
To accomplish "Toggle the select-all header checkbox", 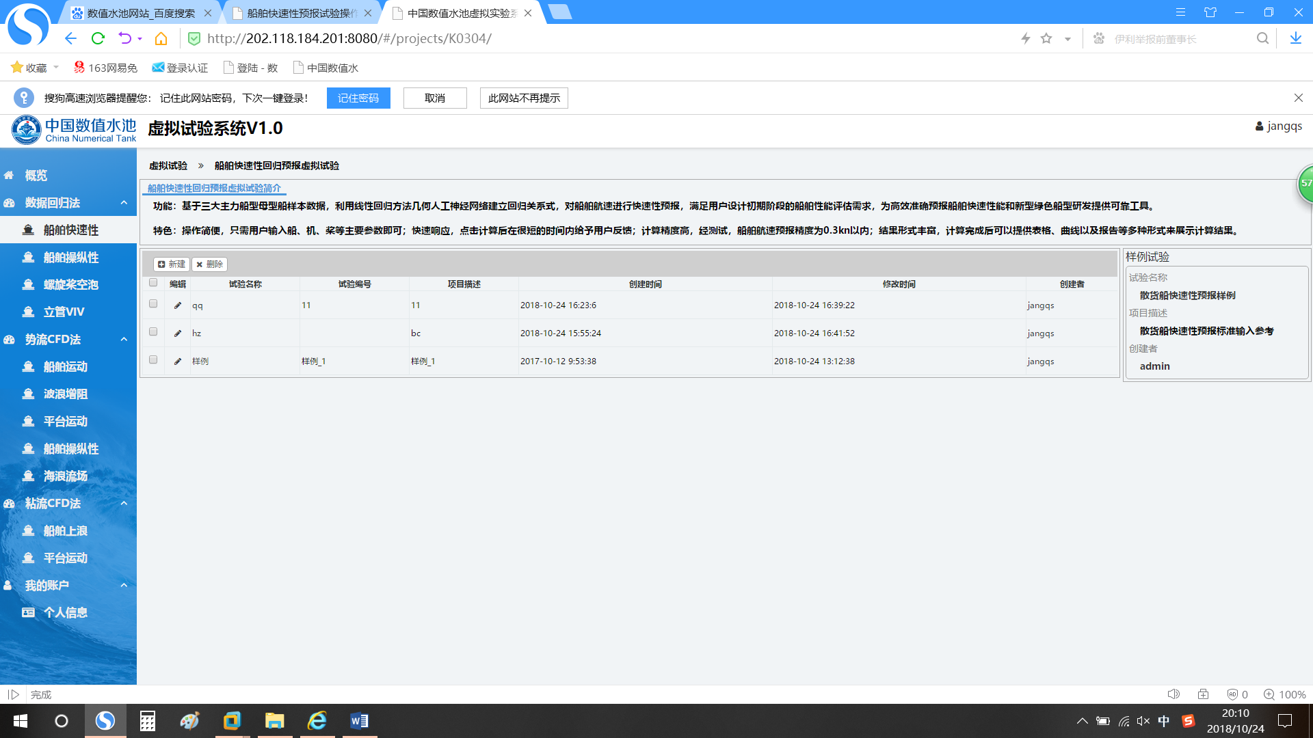I will tap(153, 283).
